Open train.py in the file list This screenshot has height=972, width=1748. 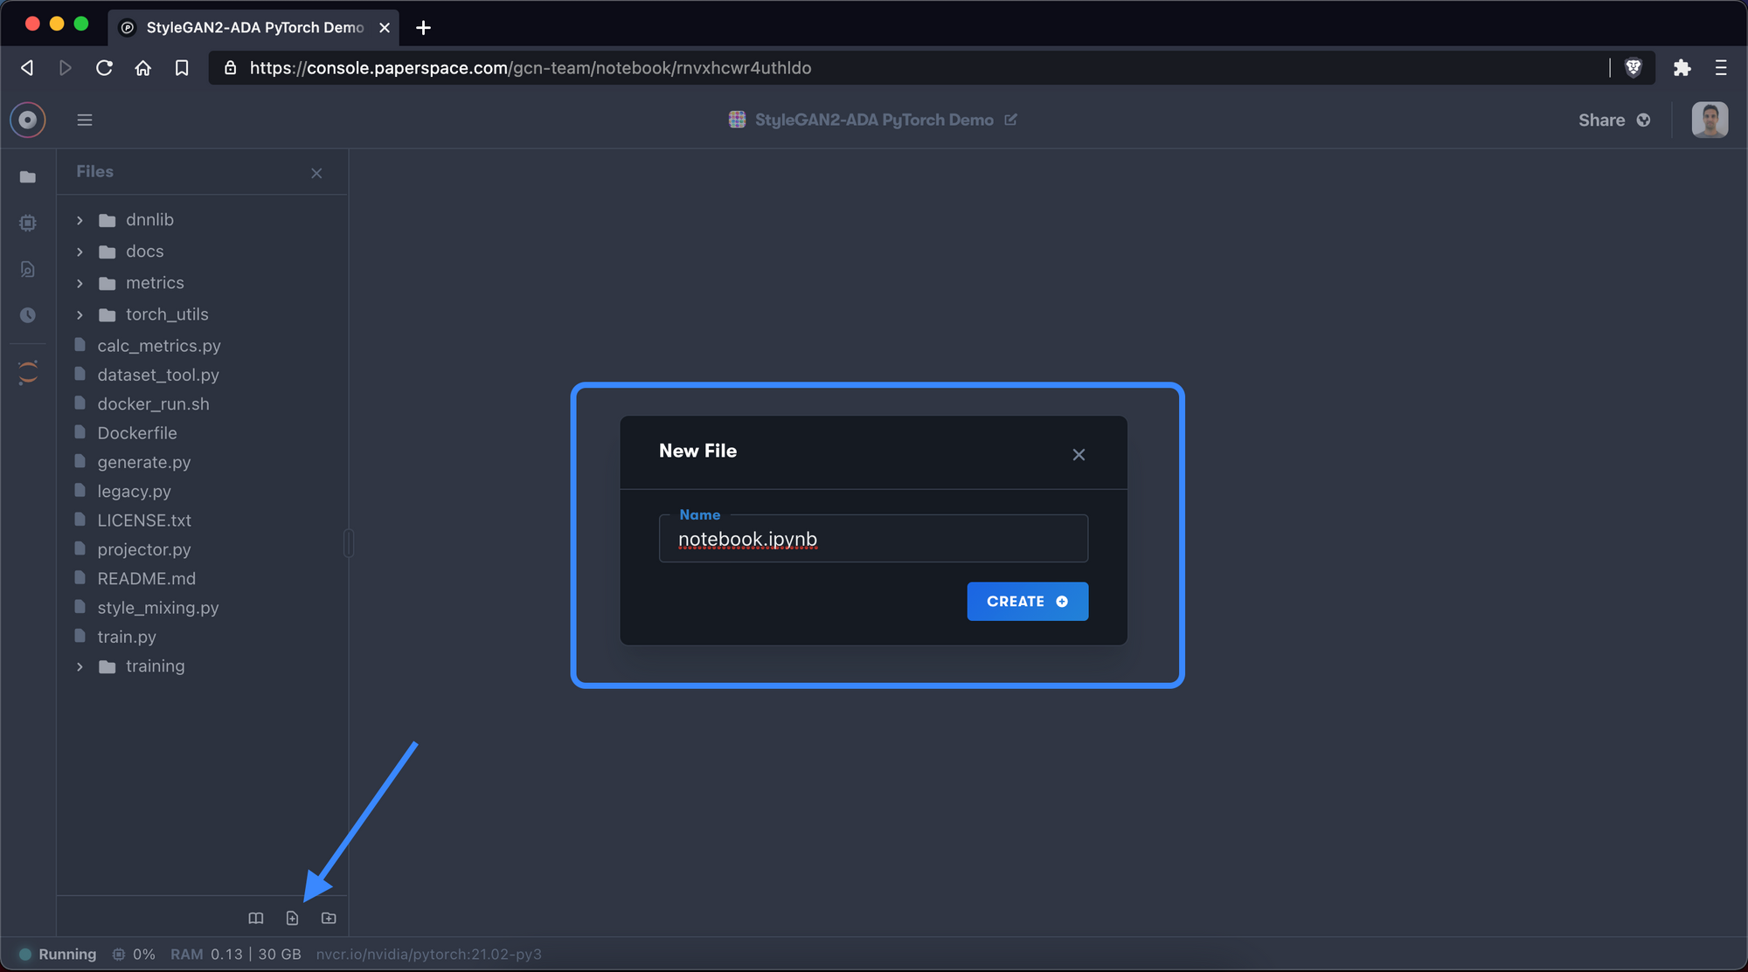(x=127, y=637)
